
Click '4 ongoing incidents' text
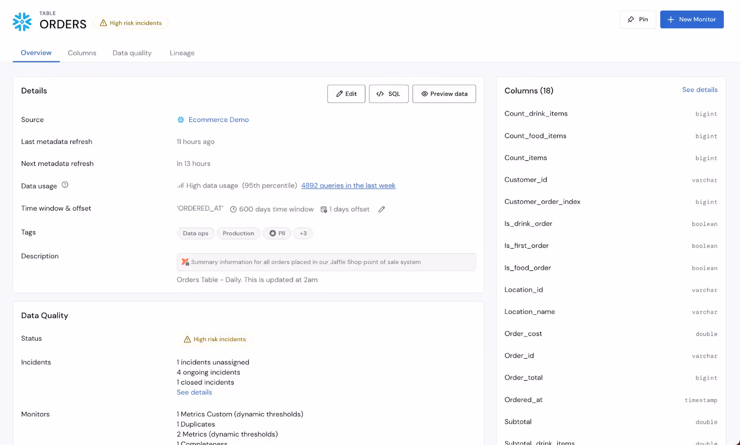coord(209,372)
